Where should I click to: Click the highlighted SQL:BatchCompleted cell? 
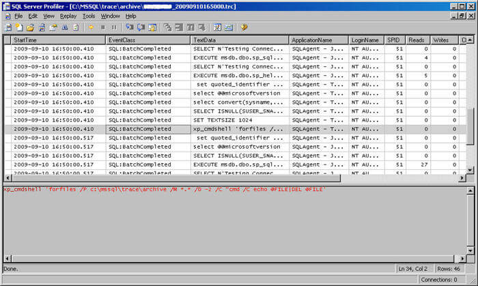[x=148, y=129]
